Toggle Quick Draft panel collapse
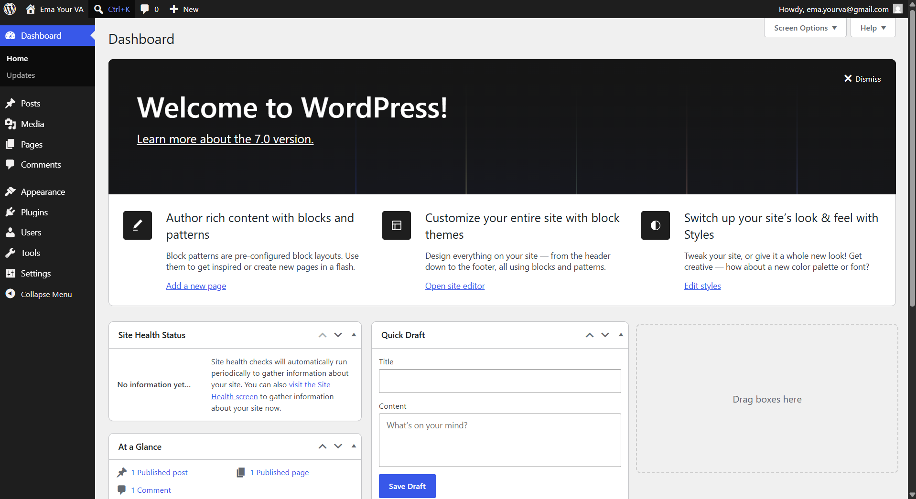 621,335
